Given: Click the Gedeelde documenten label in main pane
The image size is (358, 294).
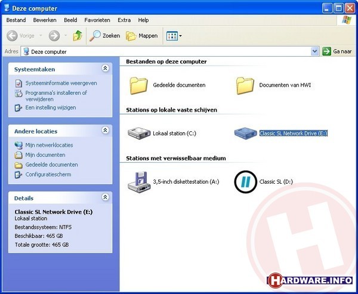Looking at the screenshot, I should click(179, 85).
